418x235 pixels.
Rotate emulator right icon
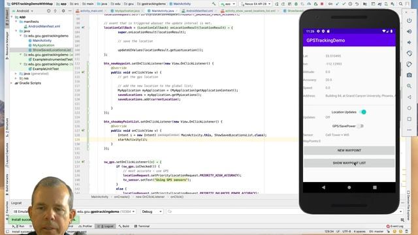410,64
